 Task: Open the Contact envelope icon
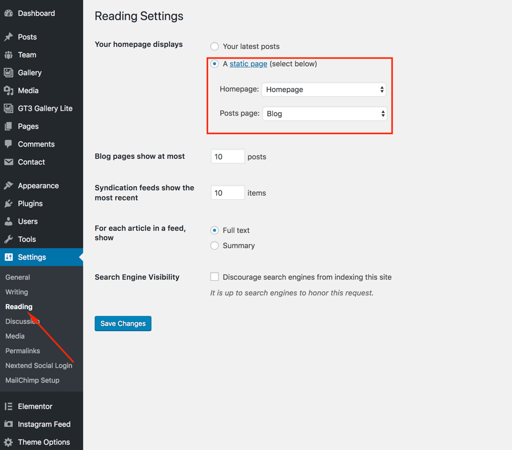click(8, 162)
